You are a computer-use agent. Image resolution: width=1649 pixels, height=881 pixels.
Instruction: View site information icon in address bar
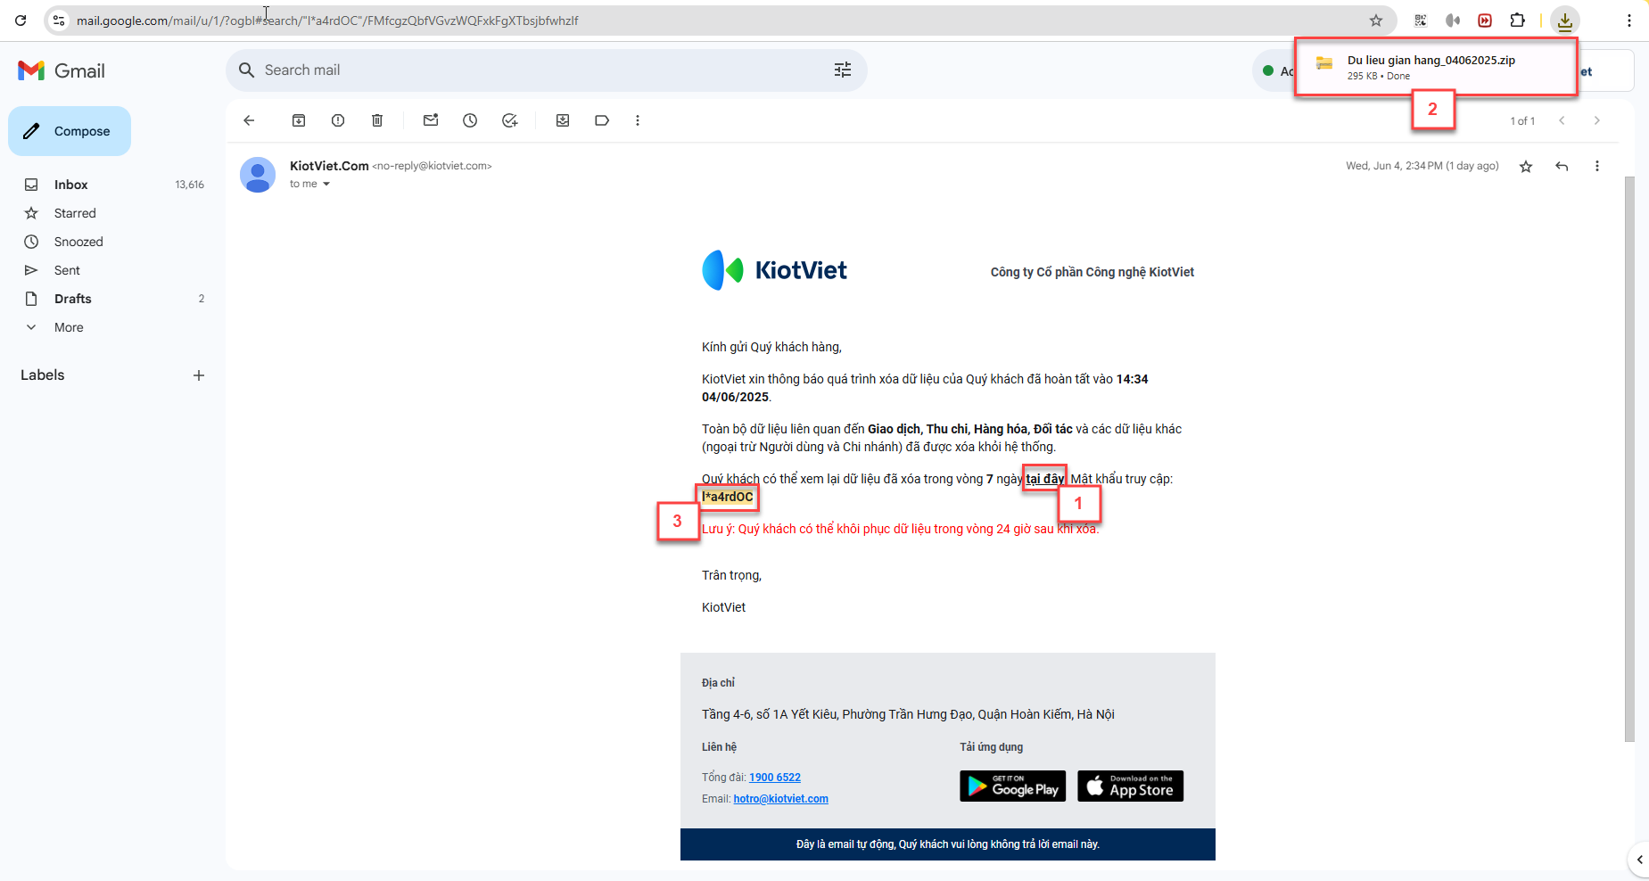click(59, 21)
